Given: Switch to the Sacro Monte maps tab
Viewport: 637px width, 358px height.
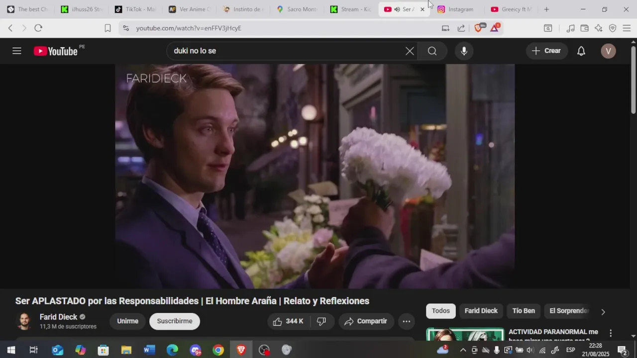Looking at the screenshot, I should [x=297, y=9].
